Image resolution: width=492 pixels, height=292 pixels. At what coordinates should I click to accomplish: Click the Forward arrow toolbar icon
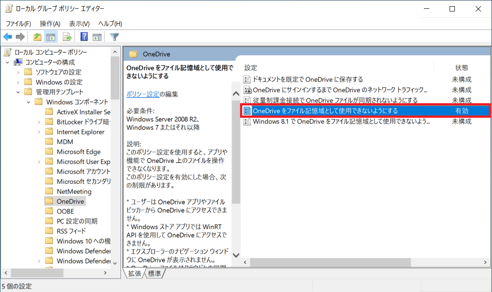[x=20, y=37]
